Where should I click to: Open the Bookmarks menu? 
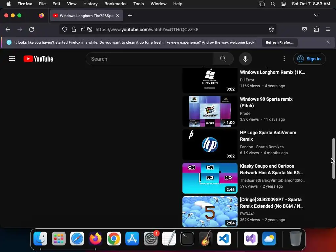tap(115, 4)
